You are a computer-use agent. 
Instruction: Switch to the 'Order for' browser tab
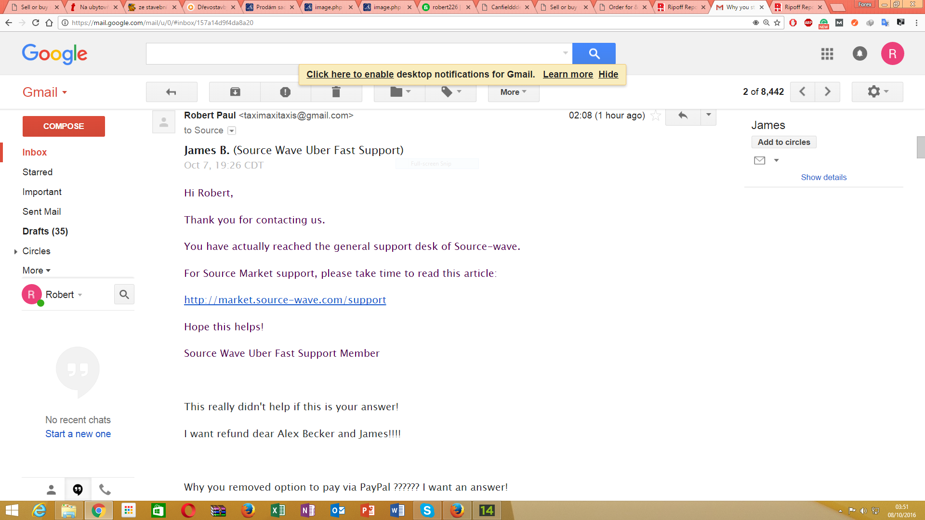[622, 7]
